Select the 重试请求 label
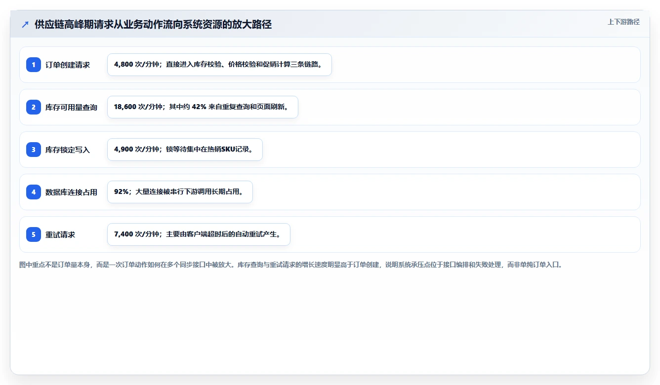This screenshot has height=385, width=660. tap(60, 234)
